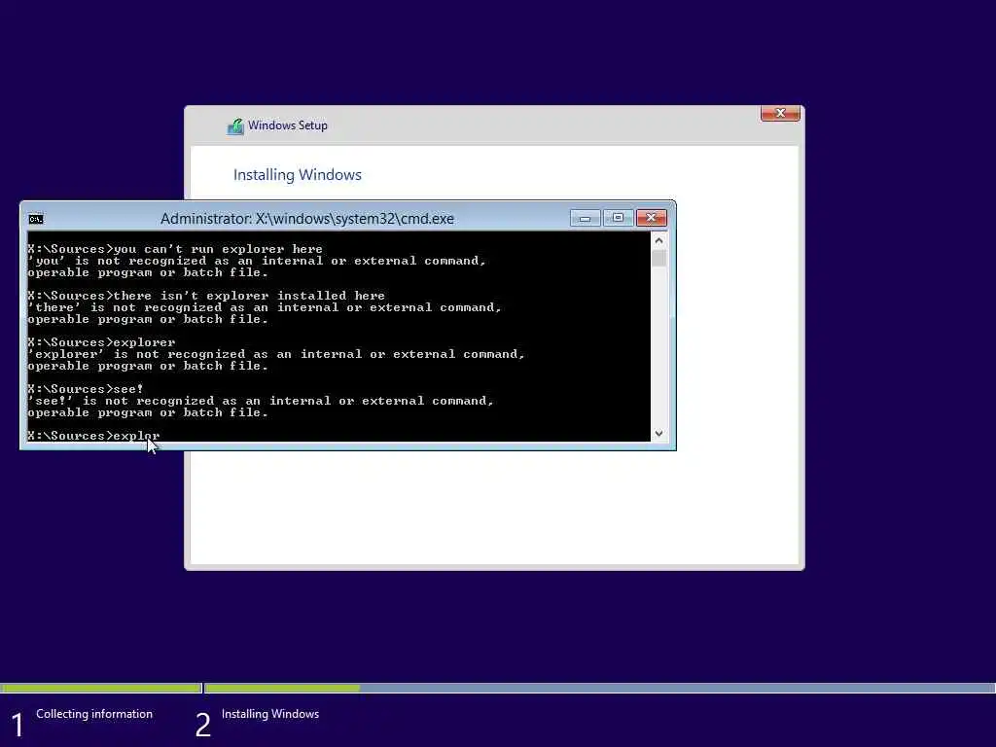Click 'there isn't explorer installed here' line
This screenshot has width=996, height=747.
(206, 296)
